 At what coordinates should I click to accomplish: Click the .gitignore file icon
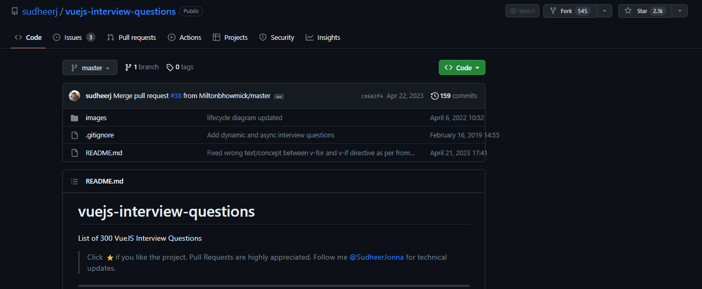(x=74, y=135)
